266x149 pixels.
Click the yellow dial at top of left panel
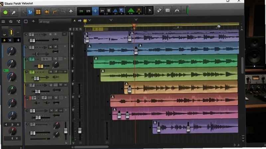11,32
